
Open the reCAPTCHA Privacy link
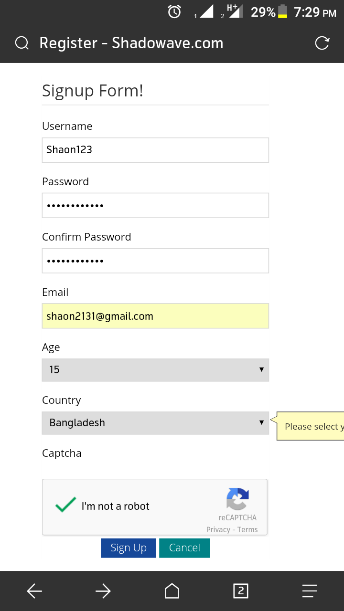coord(218,529)
